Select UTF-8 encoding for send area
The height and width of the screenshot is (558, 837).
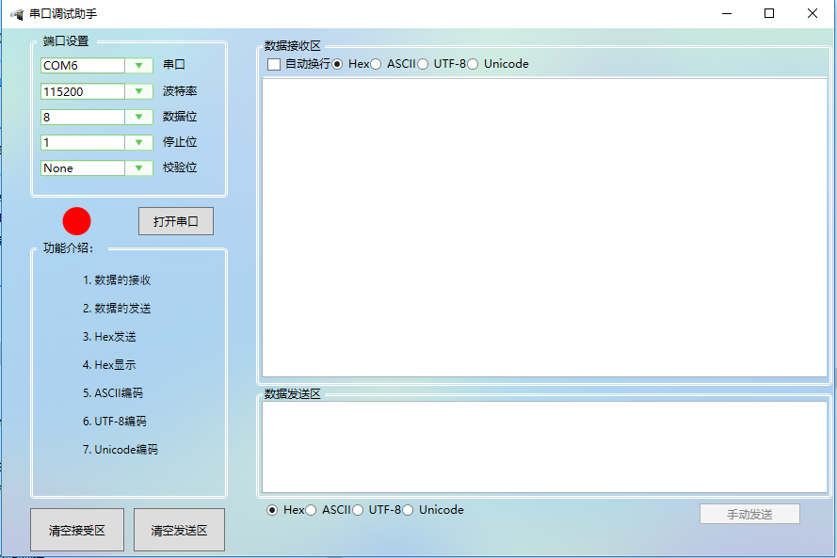click(358, 511)
